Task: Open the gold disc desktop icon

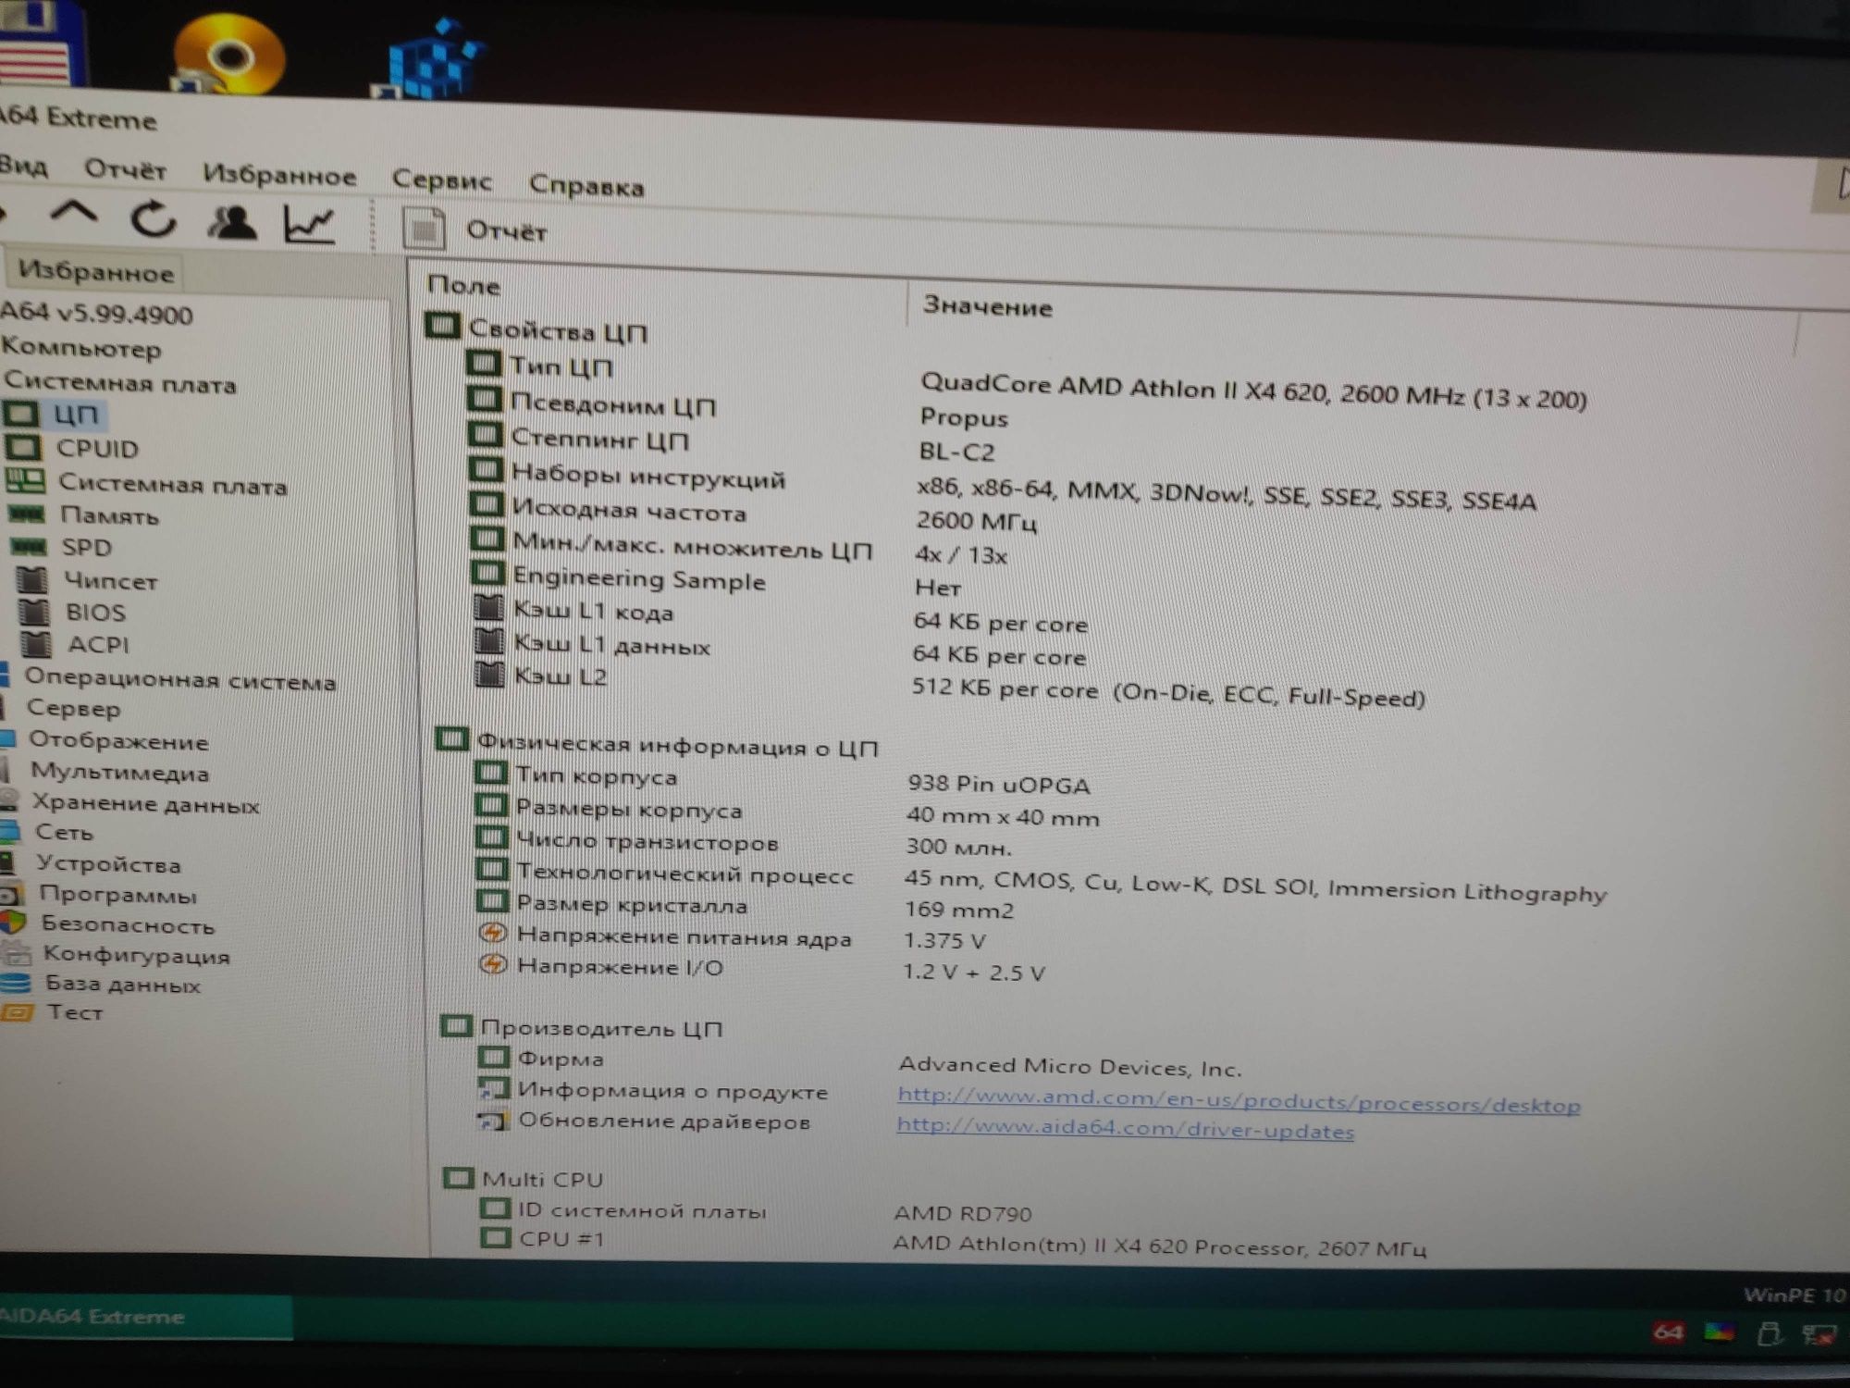Action: click(x=228, y=54)
